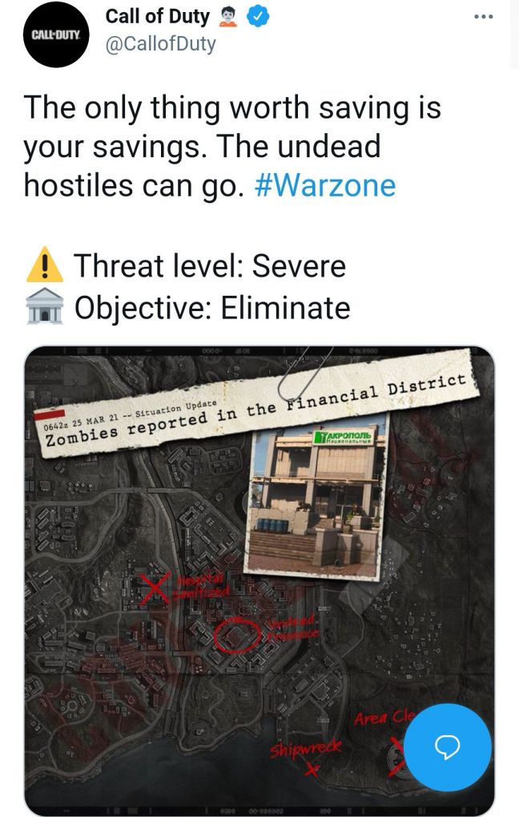The height and width of the screenshot is (817, 519).
Task: Click the Threat level: Severe text
Action: (x=210, y=265)
